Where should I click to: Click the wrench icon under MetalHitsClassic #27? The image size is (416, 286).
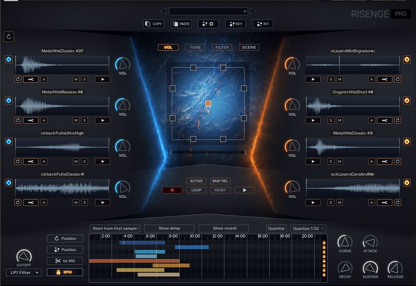31,79
